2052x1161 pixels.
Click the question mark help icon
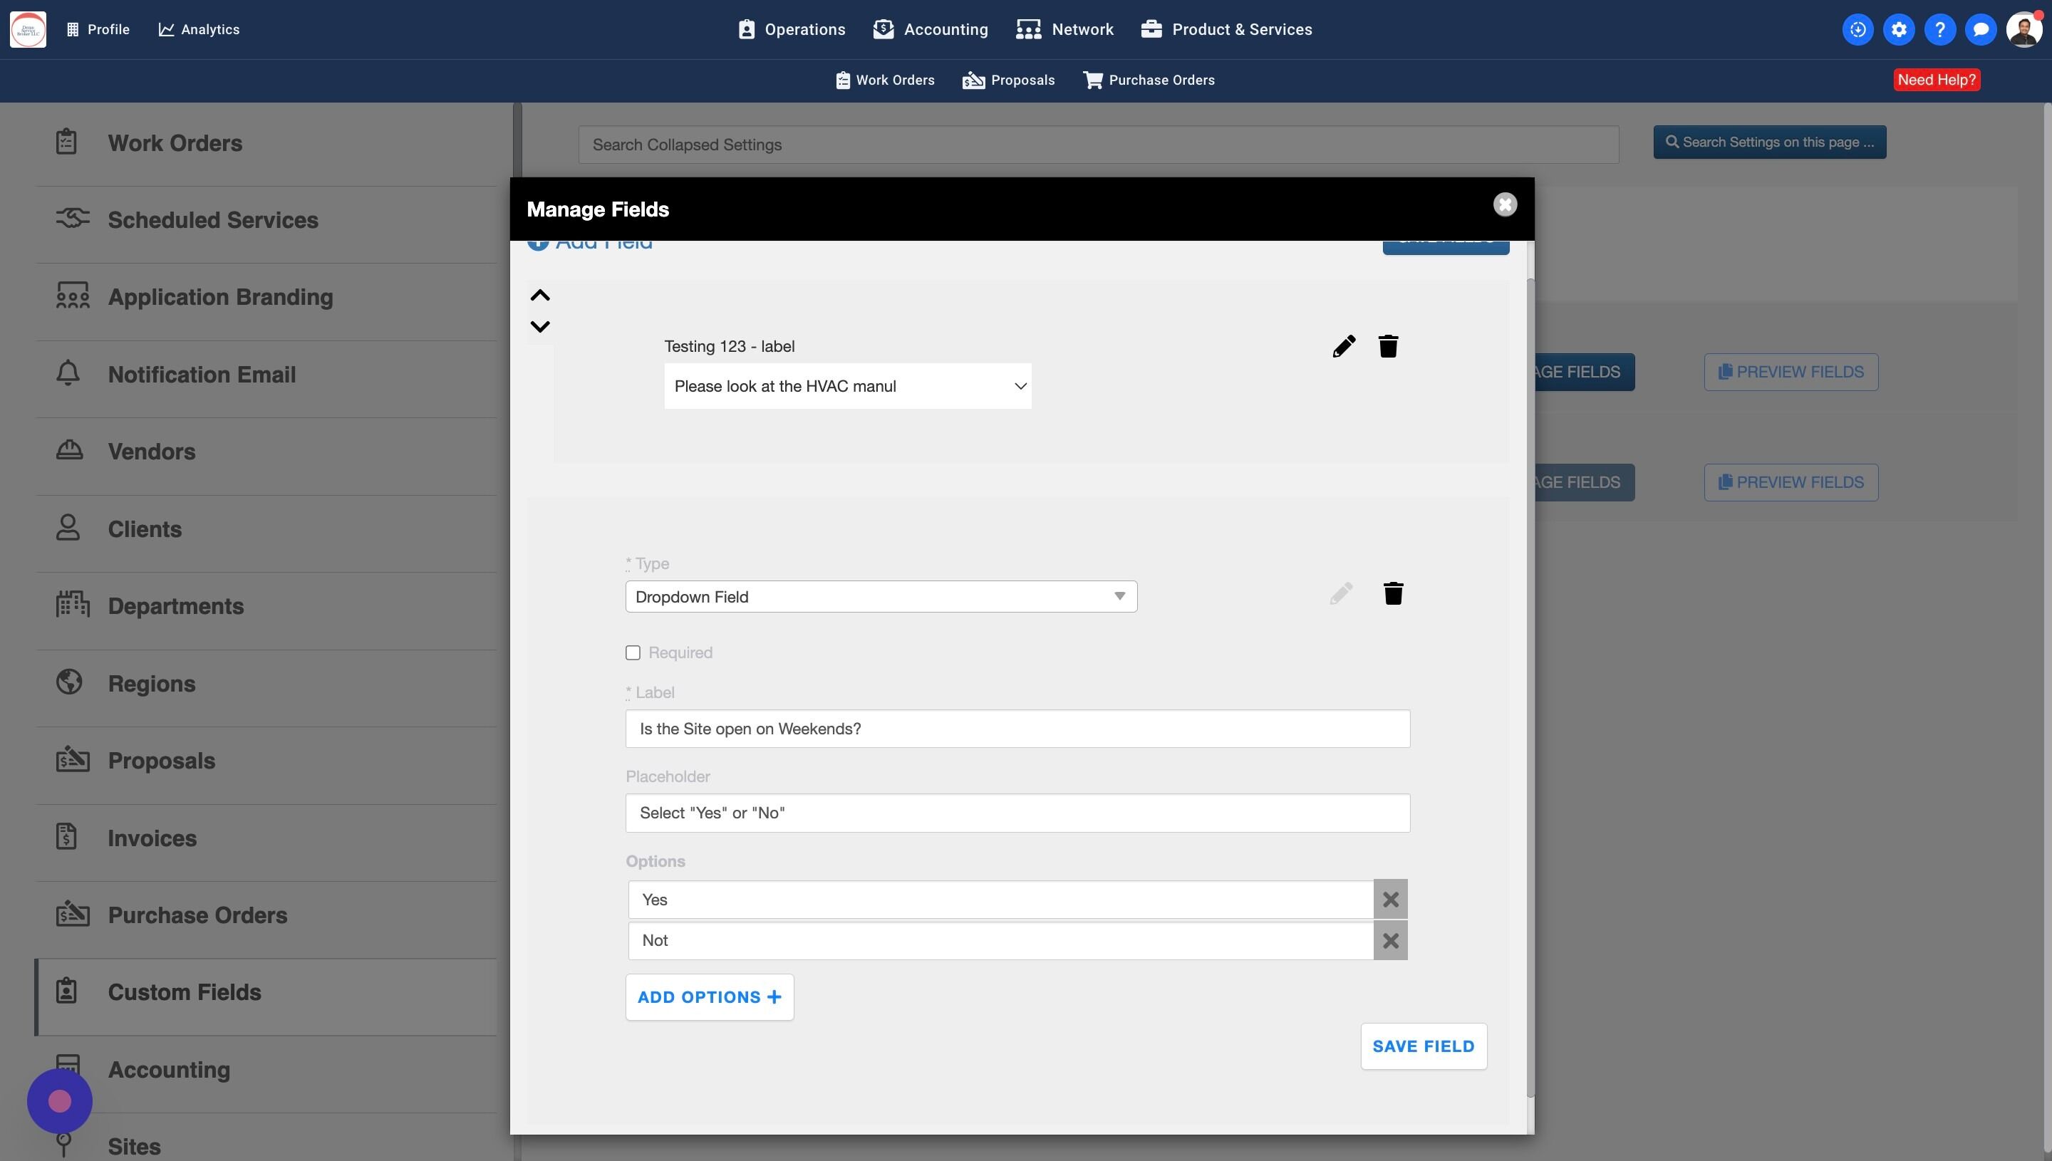click(1939, 29)
